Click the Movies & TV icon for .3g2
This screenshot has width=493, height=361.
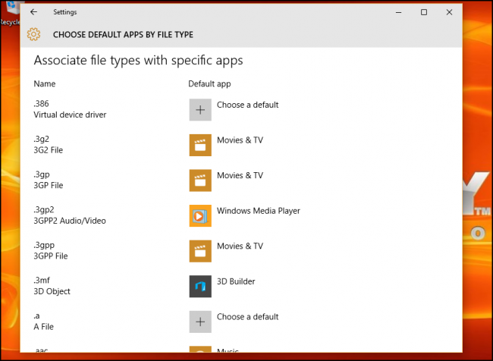(x=200, y=145)
